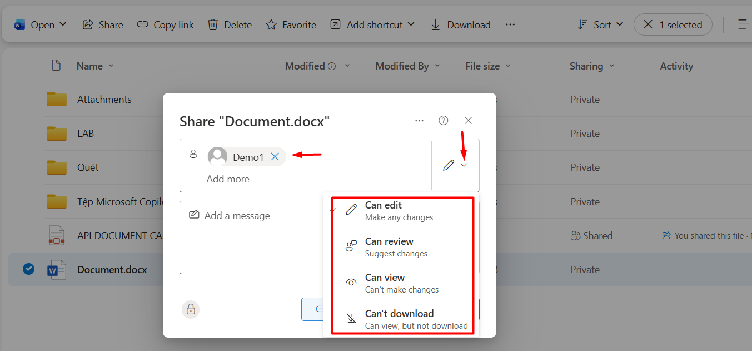Open the Attachments folder
Viewport: 752px width, 351px height.
click(104, 100)
